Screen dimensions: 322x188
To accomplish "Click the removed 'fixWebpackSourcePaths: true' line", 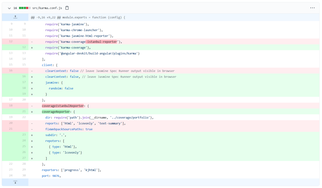I will pos(174,129).
